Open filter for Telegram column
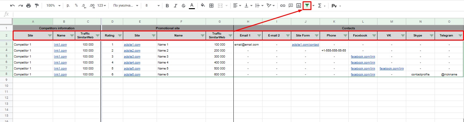 tap(460, 36)
